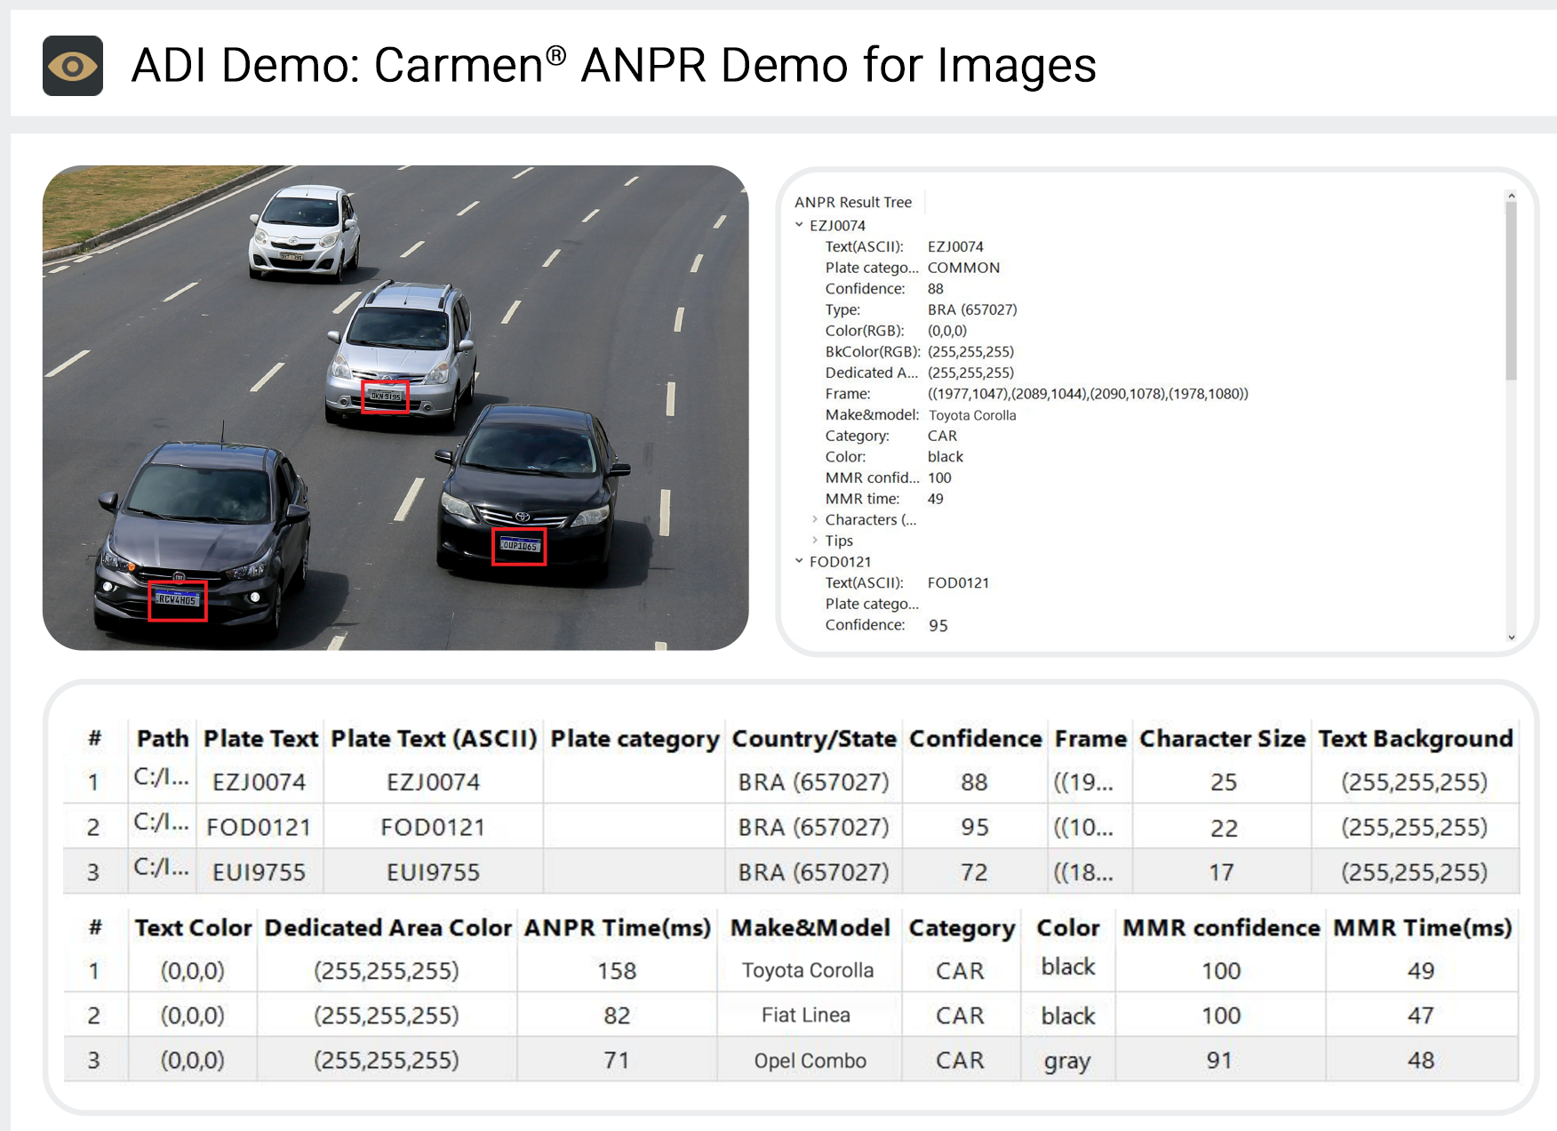
Task: Click the Plate Text (ASCII) column header
Action: pos(434,739)
